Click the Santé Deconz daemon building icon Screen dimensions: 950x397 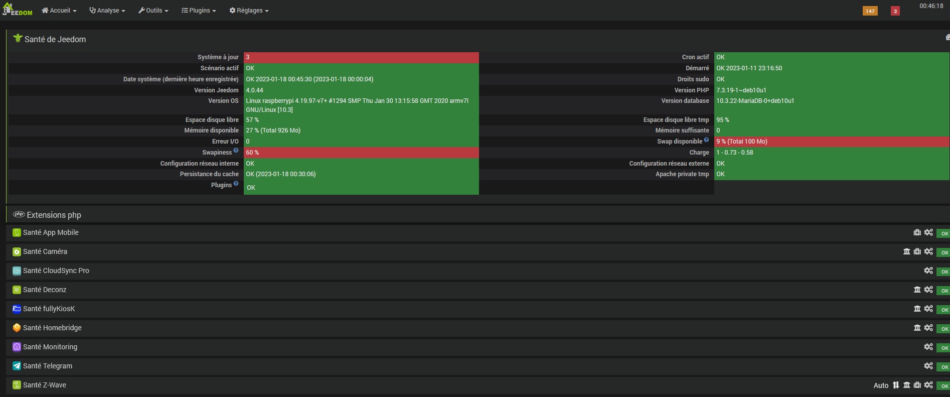pos(917,290)
